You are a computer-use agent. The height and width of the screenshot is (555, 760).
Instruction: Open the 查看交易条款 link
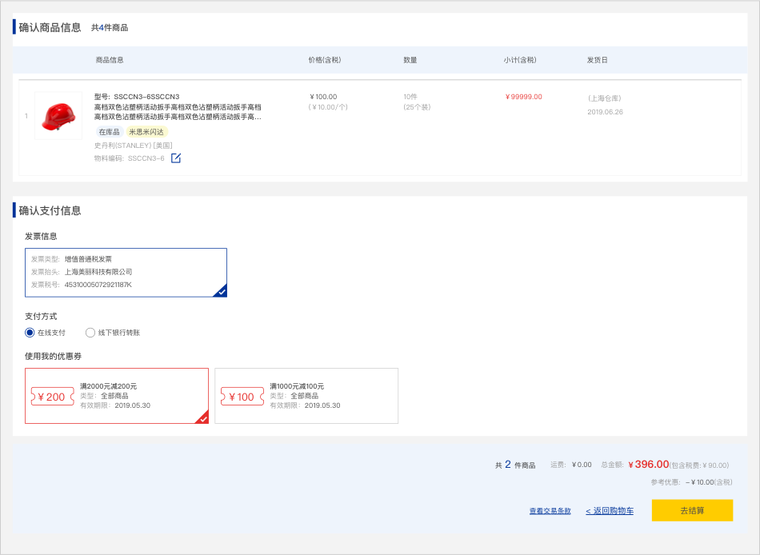tap(550, 511)
